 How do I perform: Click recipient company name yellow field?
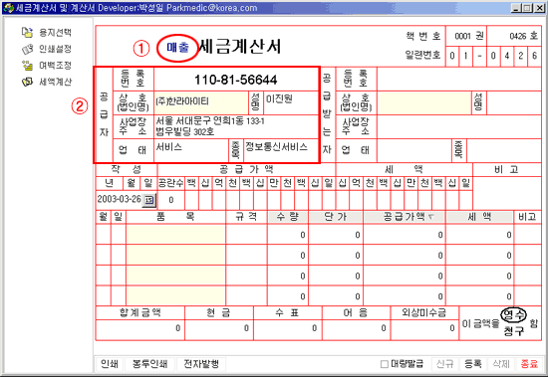(424, 102)
